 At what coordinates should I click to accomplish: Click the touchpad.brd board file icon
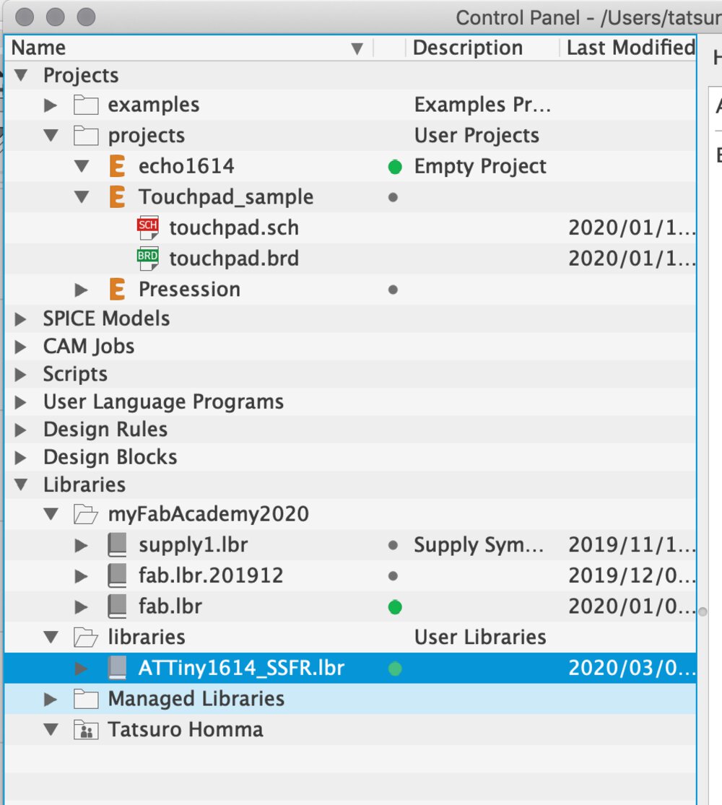point(147,258)
